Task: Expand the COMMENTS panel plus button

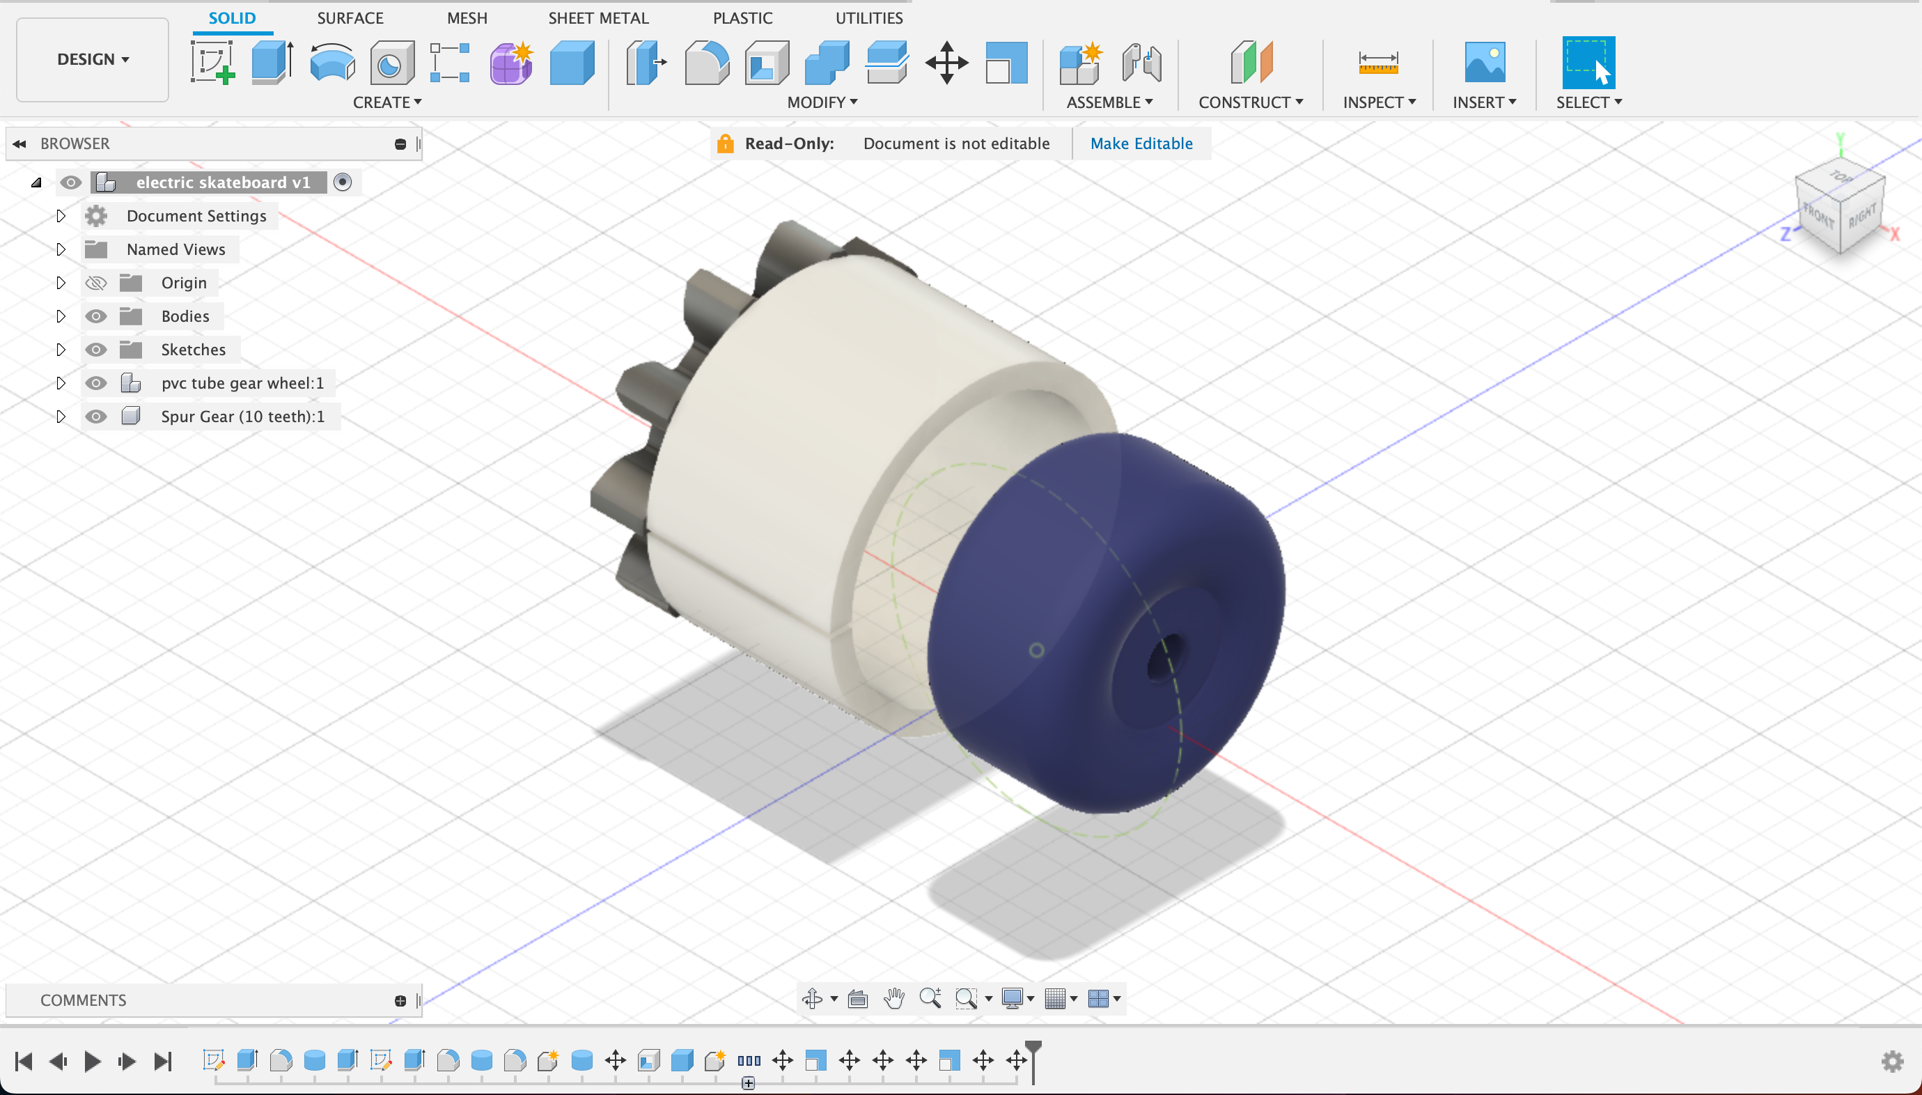Action: click(x=400, y=1000)
